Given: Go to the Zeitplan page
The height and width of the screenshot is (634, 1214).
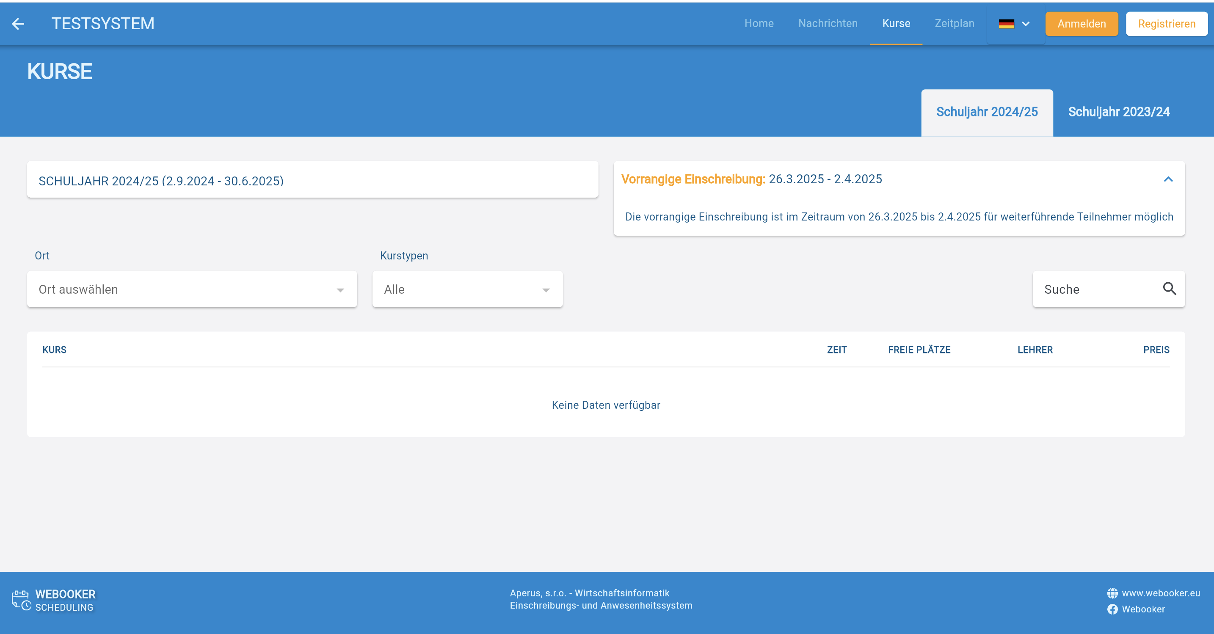Looking at the screenshot, I should [954, 24].
